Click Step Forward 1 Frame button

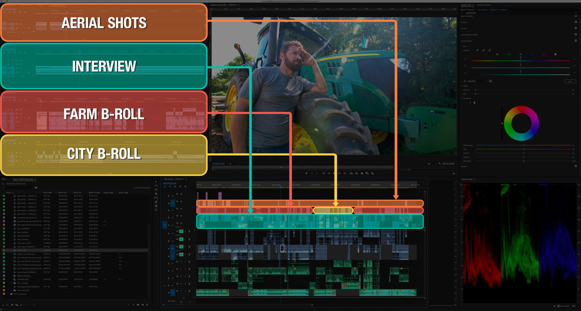pos(339,173)
